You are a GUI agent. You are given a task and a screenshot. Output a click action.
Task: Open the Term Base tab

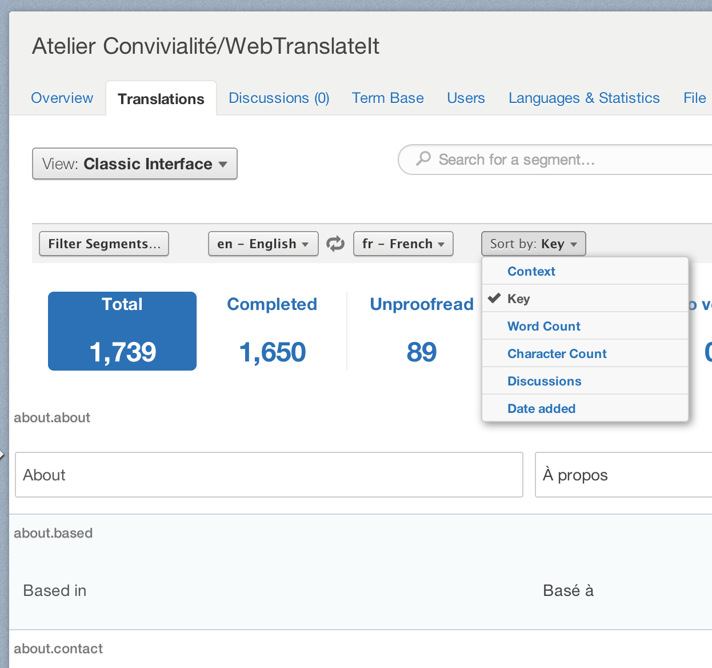[388, 98]
